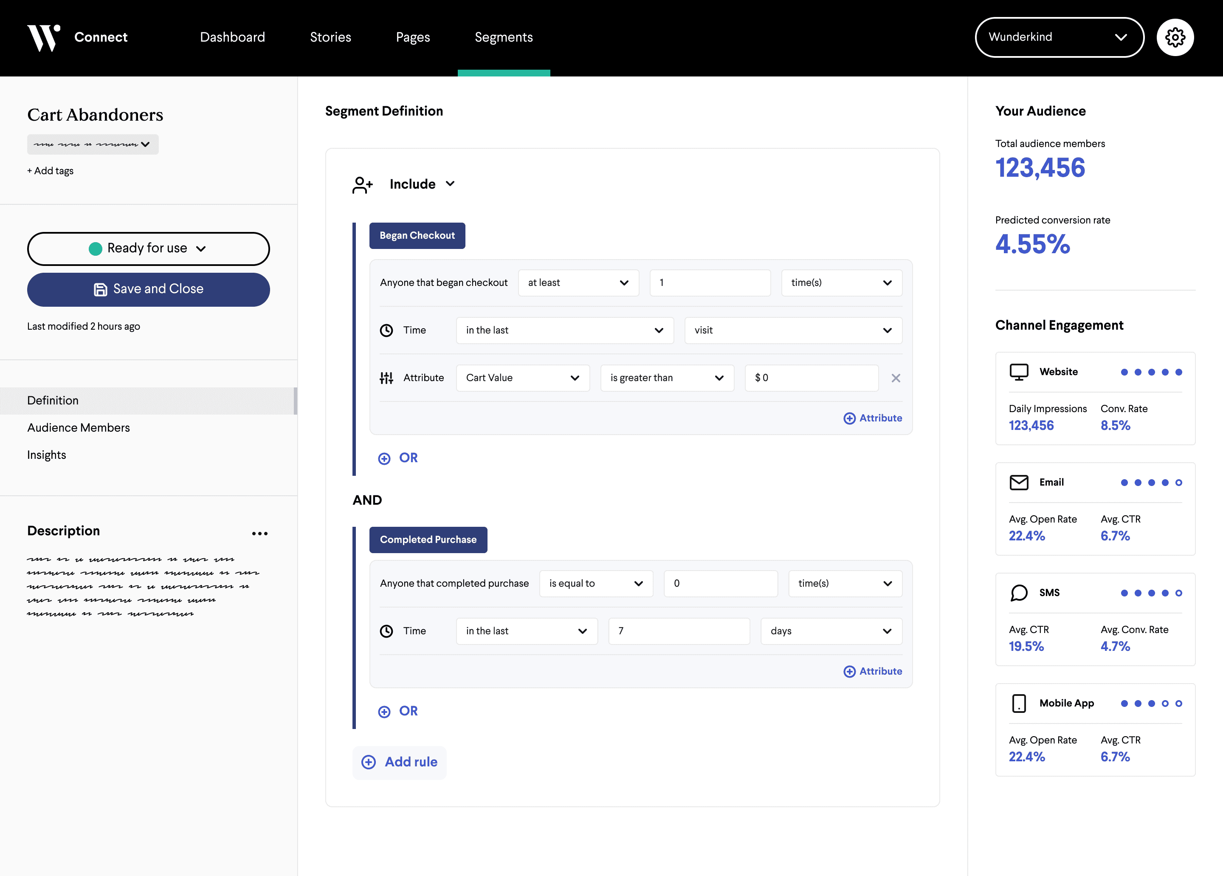1223x876 pixels.
Task: Click the Description three-dots menu icon
Action: click(x=259, y=534)
